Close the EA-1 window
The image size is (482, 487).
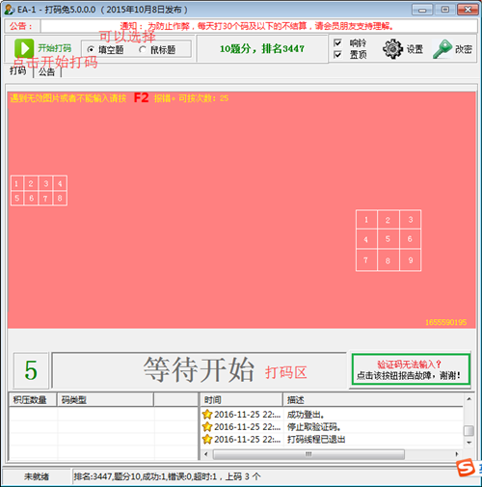pos(468,10)
